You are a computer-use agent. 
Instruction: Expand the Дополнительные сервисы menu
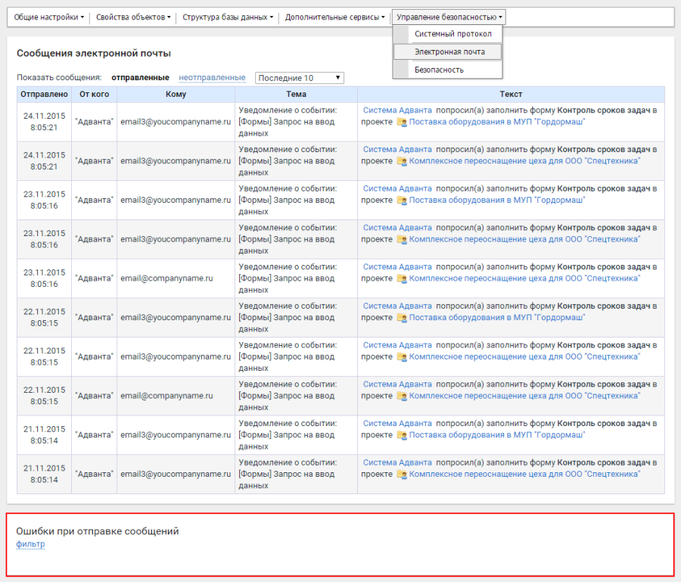point(335,17)
